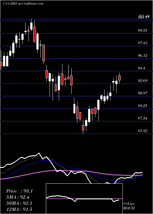Select the 85.82 price level label

coord(143,131)
